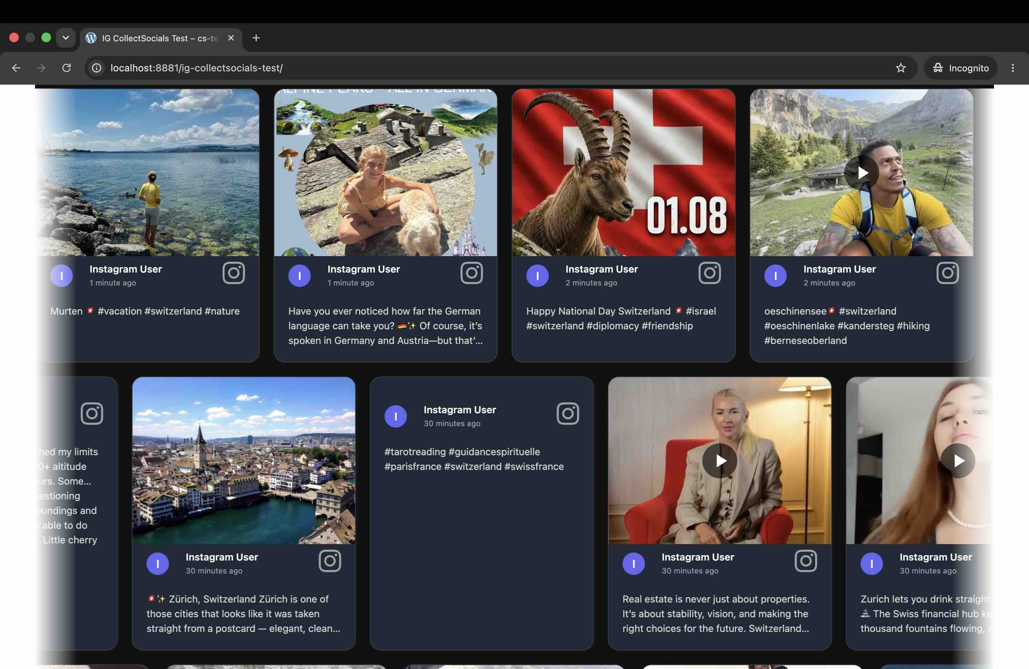Open Chrome three-dot menu
Image resolution: width=1029 pixels, height=669 pixels.
1013,68
